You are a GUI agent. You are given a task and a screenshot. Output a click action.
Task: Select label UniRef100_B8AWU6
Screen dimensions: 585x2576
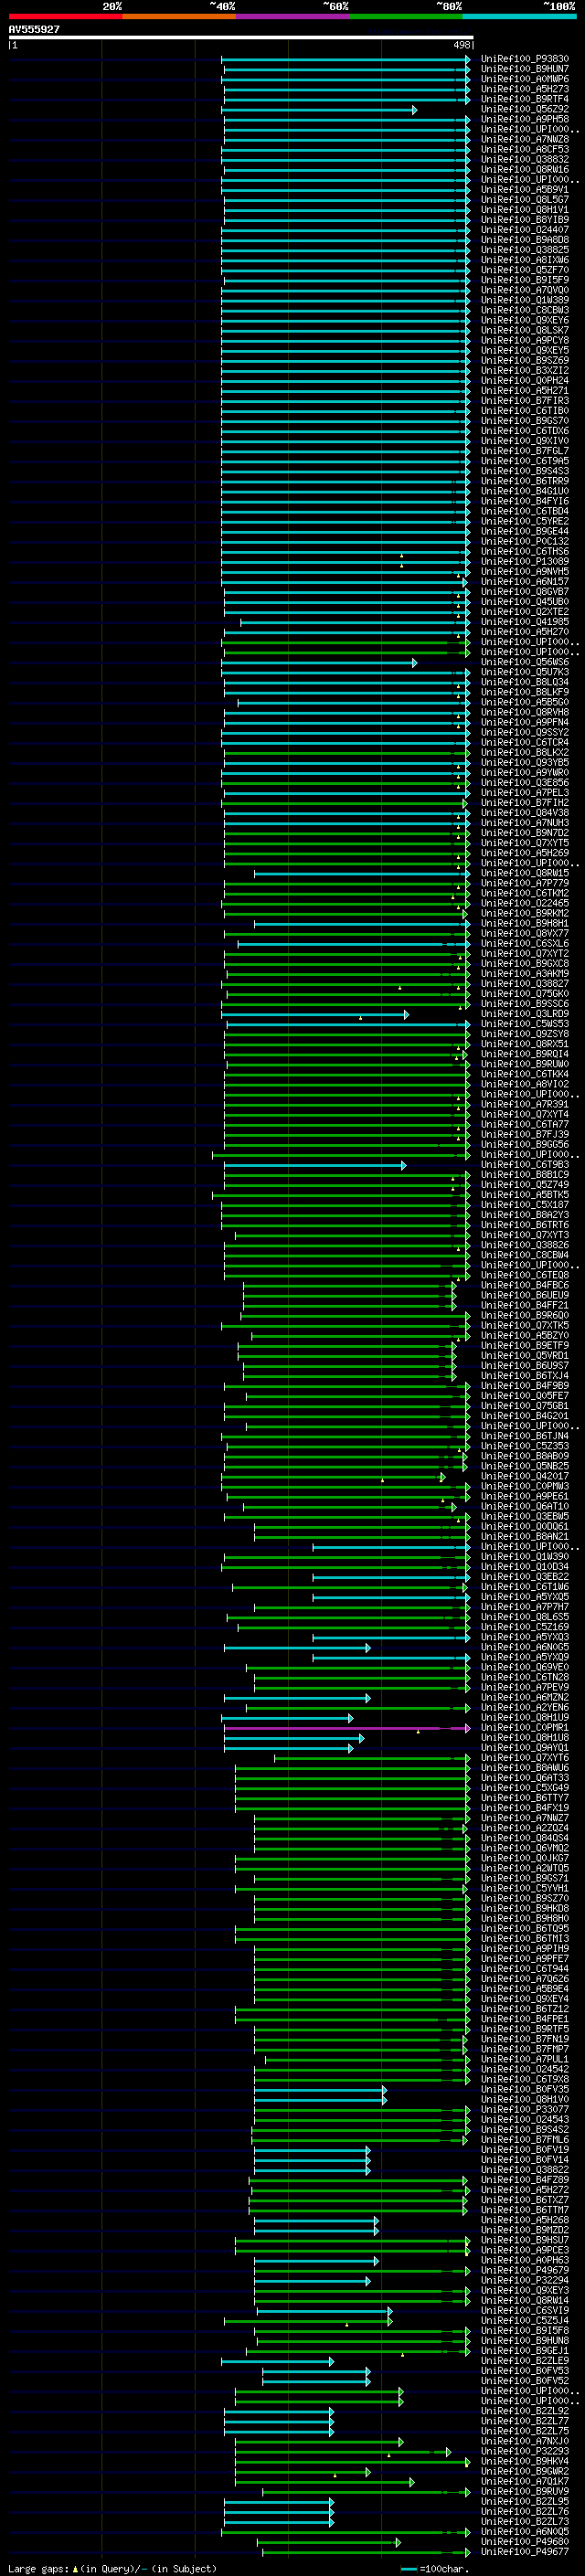(525, 1767)
